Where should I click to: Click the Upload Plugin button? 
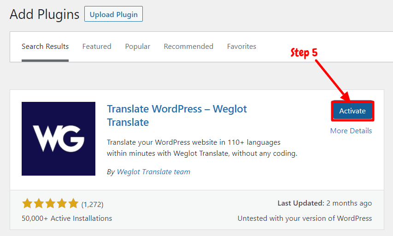113,14
